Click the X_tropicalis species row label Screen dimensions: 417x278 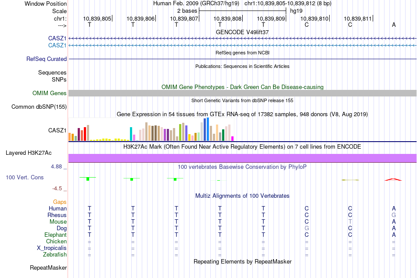click(52, 248)
